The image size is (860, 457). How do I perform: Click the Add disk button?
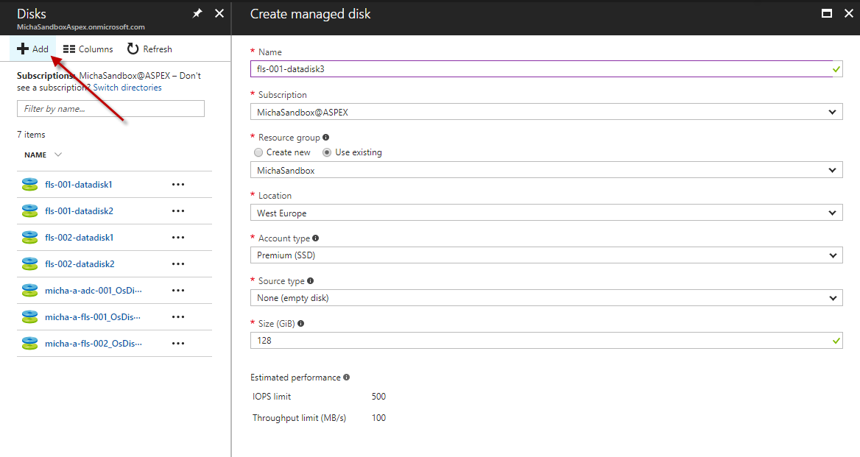[33, 49]
